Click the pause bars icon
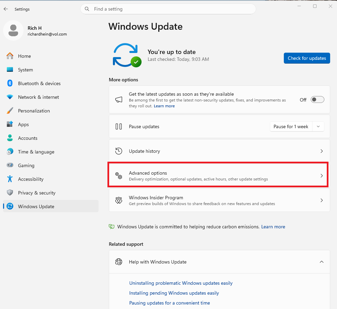The height and width of the screenshot is (309, 337). click(x=119, y=126)
